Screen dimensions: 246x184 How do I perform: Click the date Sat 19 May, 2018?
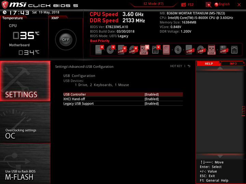click(x=46, y=12)
